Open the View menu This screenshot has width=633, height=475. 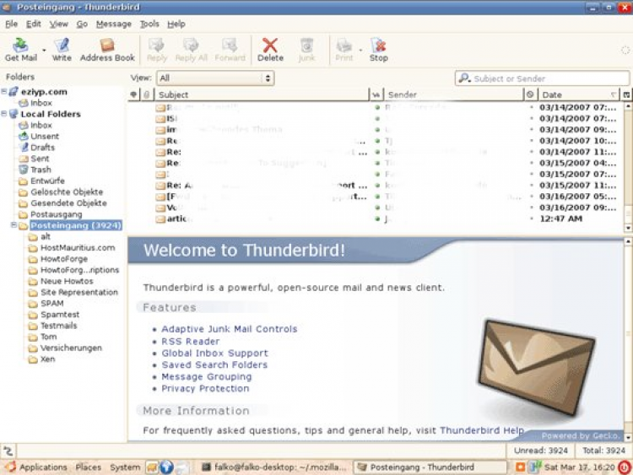tap(58, 24)
